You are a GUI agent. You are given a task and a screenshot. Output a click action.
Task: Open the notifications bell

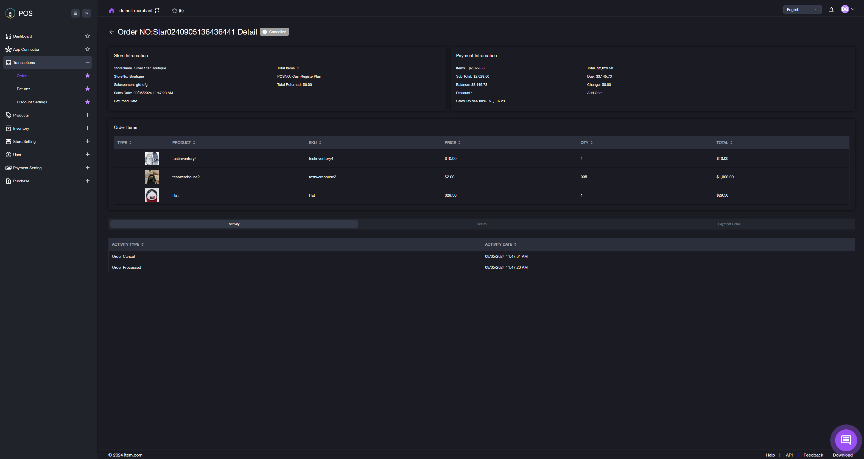point(831,10)
